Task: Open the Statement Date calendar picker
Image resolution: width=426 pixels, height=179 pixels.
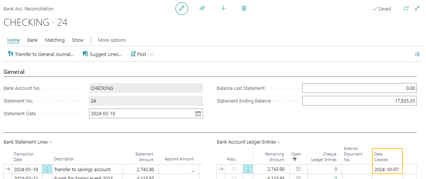Action: (x=198, y=113)
